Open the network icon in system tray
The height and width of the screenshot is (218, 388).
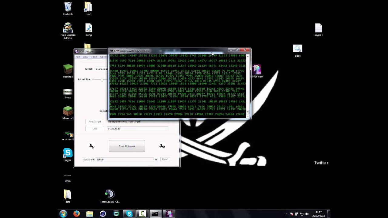[301, 214]
